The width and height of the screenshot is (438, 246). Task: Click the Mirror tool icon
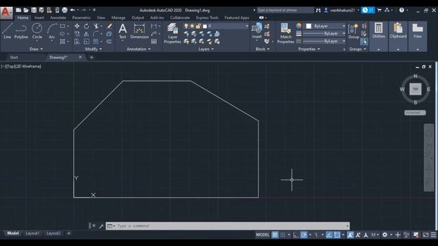[87, 33]
